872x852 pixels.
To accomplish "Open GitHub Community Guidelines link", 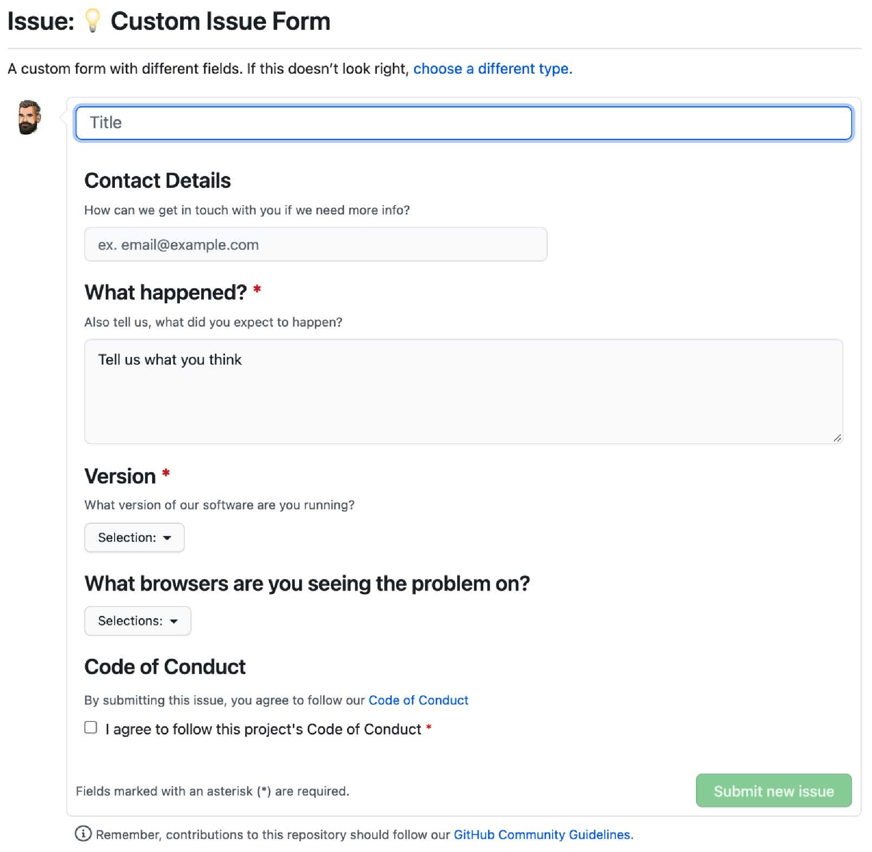I will [x=544, y=835].
